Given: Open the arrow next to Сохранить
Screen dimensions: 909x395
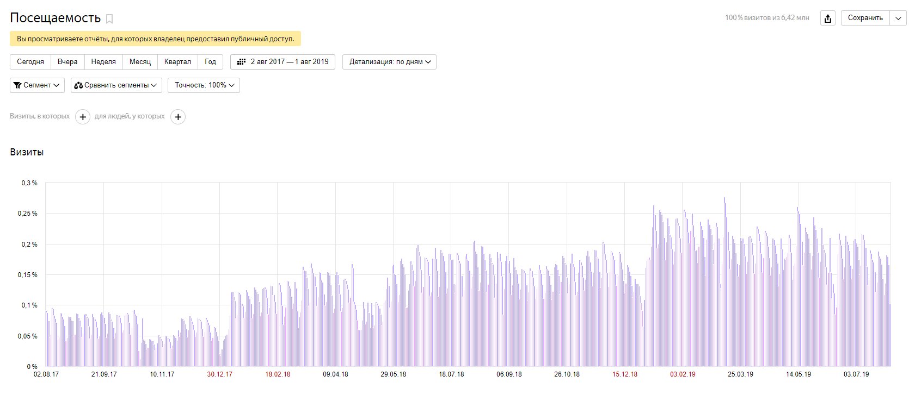Looking at the screenshot, I should coord(898,18).
